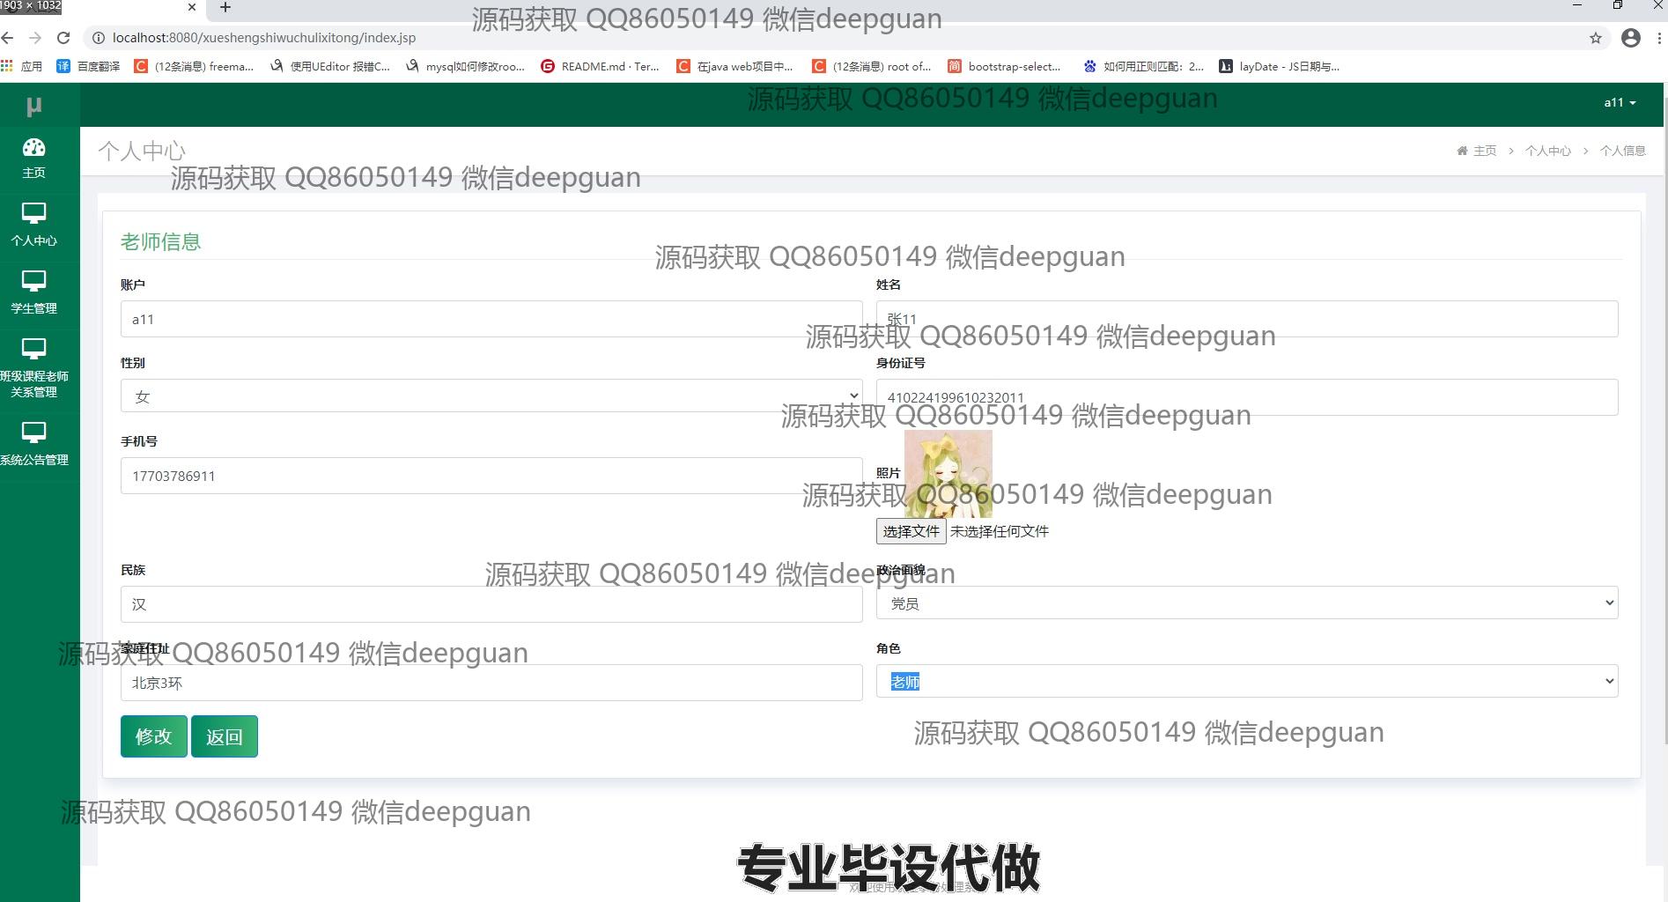Open 个人中心 from the sidebar
This screenshot has height=902, width=1668.
[33, 224]
